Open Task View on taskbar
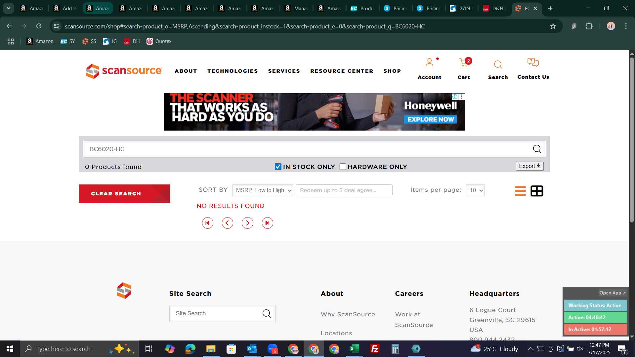635x357 pixels. (x=149, y=349)
